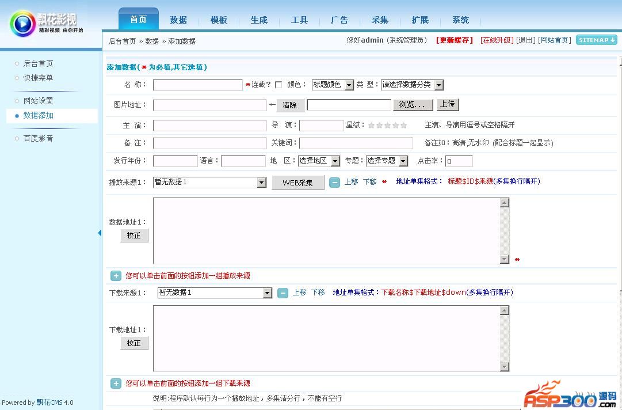
Task: Expand the 选择地区 region dropdown
Action: (x=319, y=161)
